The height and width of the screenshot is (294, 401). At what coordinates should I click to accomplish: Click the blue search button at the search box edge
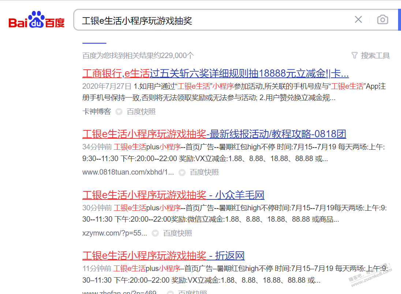tap(400, 20)
